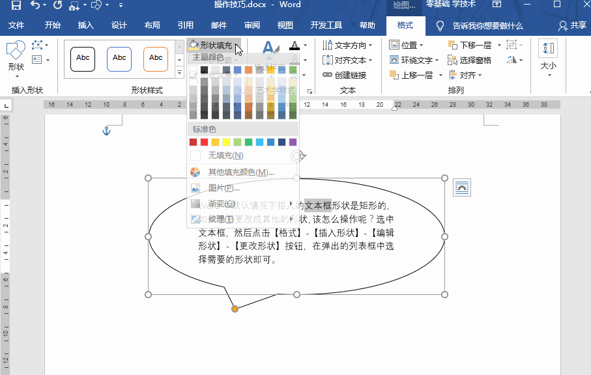This screenshot has height=375, width=591.
Task: Click the top-right corner resize handle
Action: click(x=445, y=178)
